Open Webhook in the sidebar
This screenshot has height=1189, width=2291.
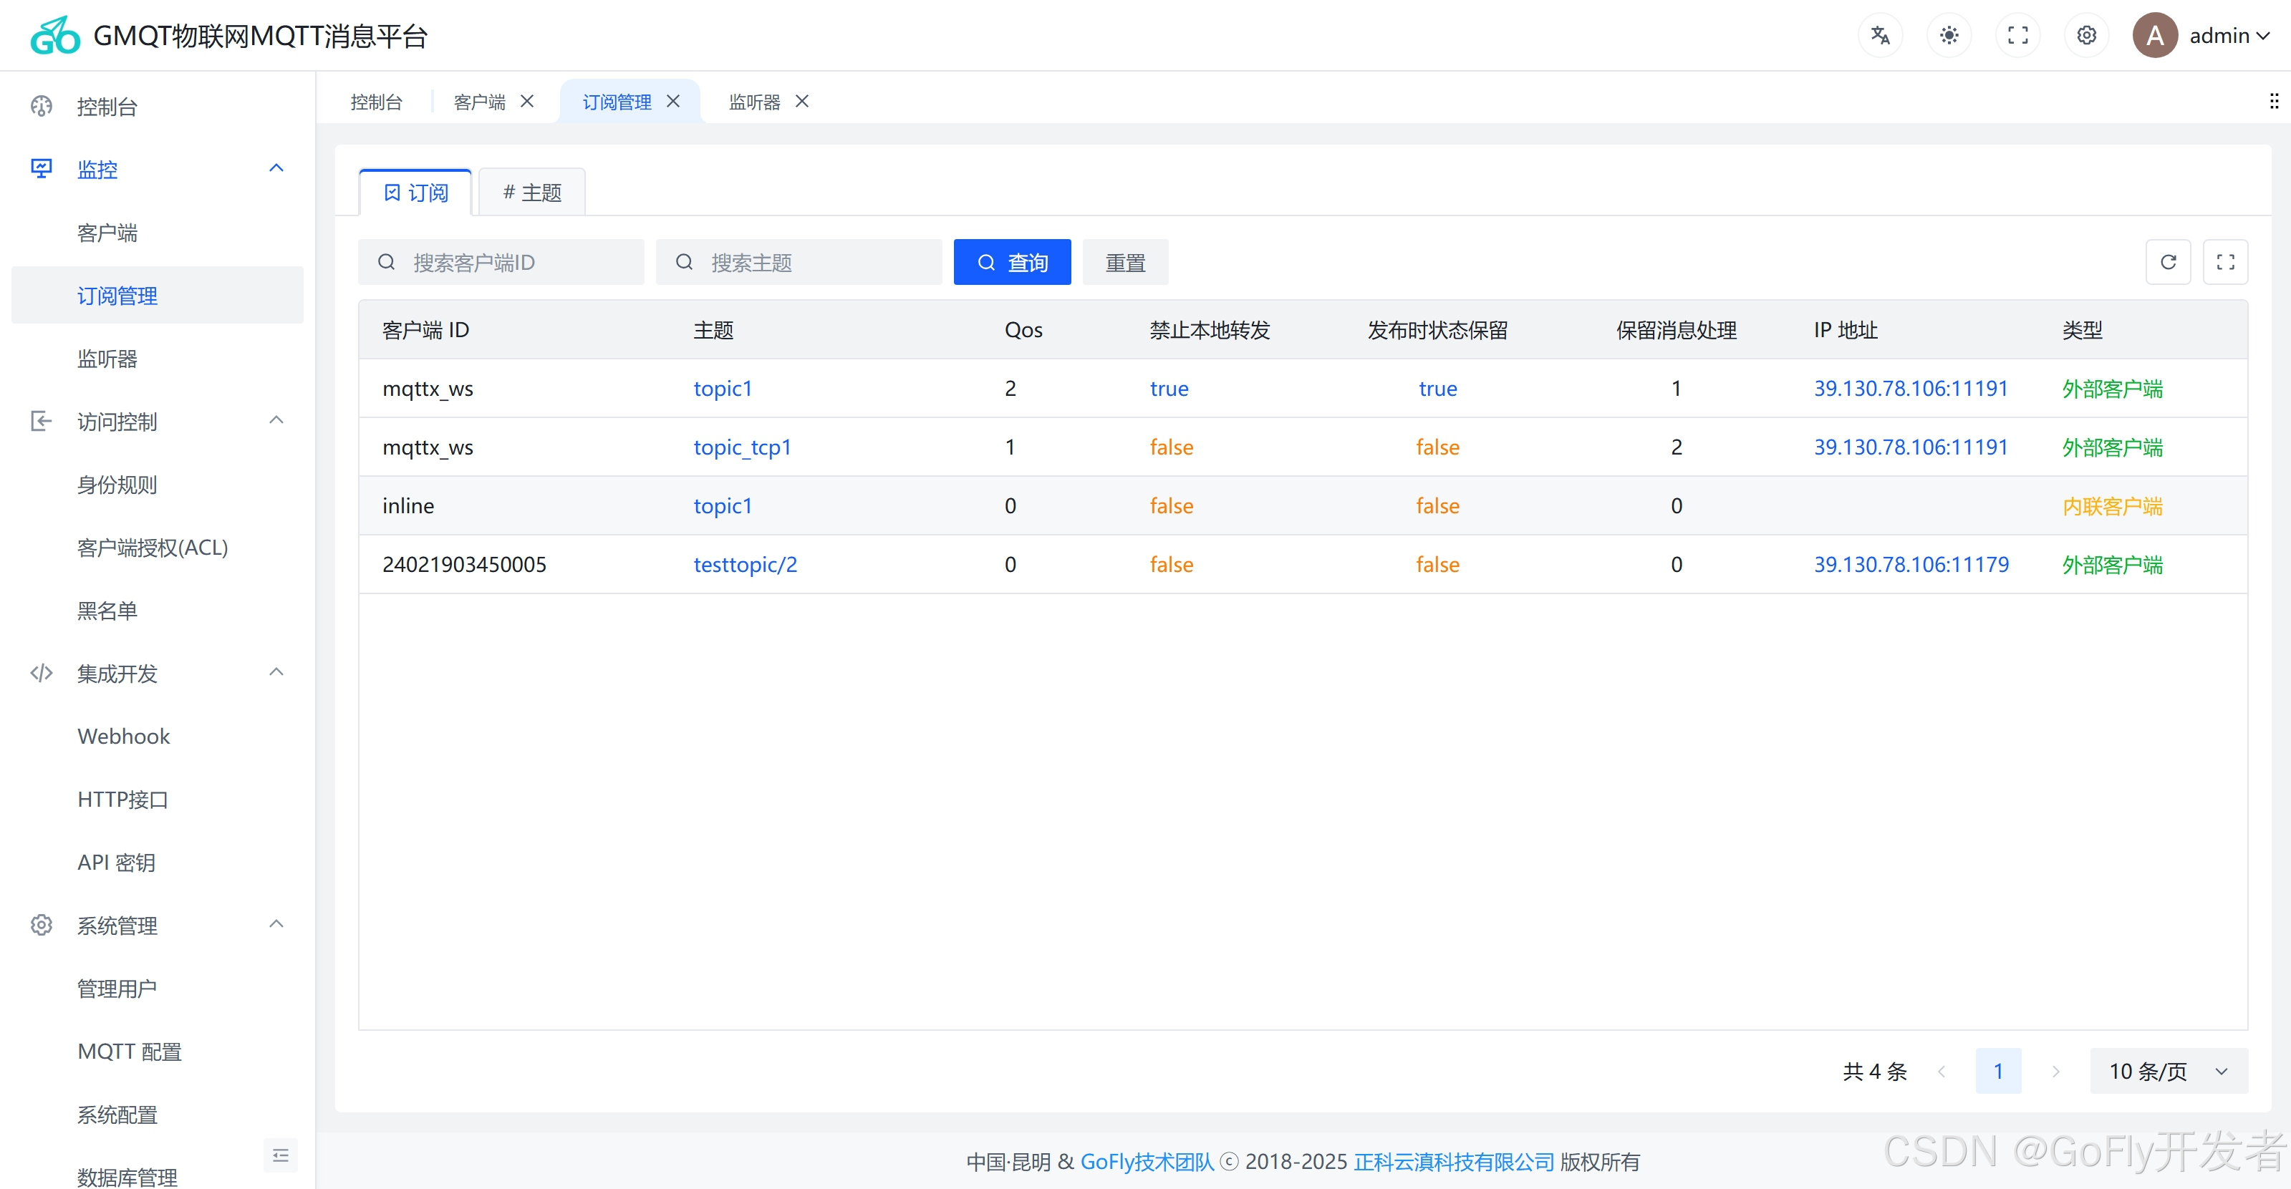coord(124,736)
